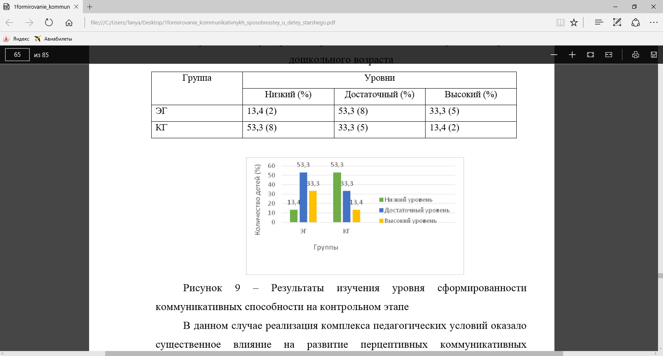663x356 pixels.
Task: Open the Hub panel
Action: pyautogui.click(x=599, y=22)
